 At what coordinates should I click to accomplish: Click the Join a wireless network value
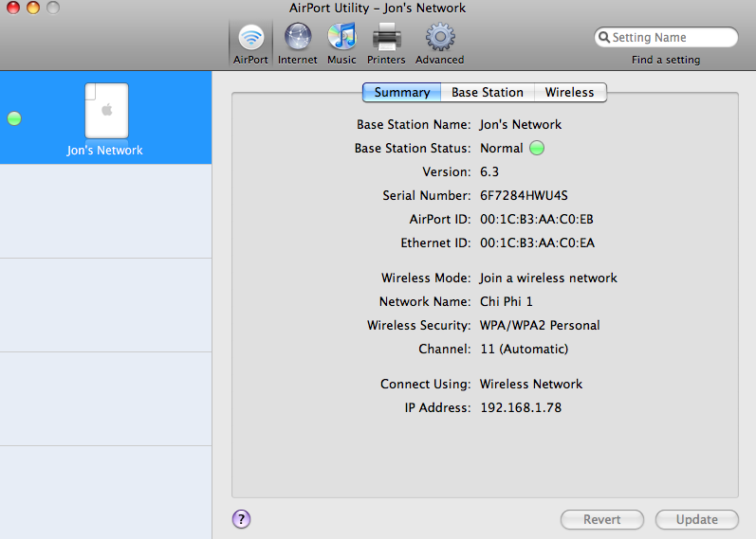tap(548, 278)
